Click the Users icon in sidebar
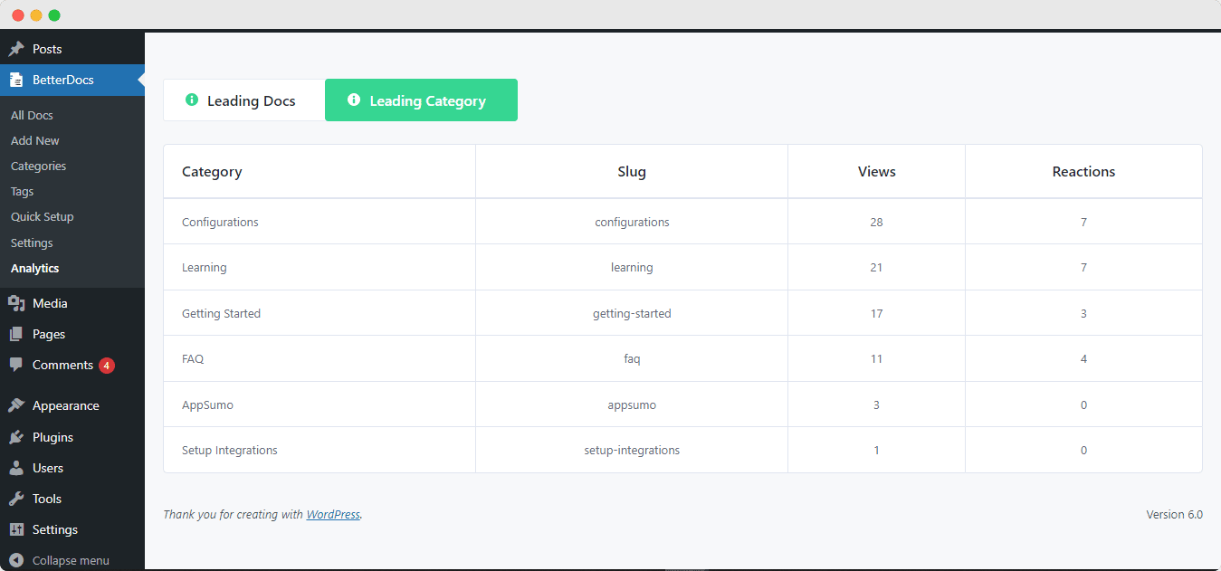The image size is (1221, 571). tap(14, 468)
